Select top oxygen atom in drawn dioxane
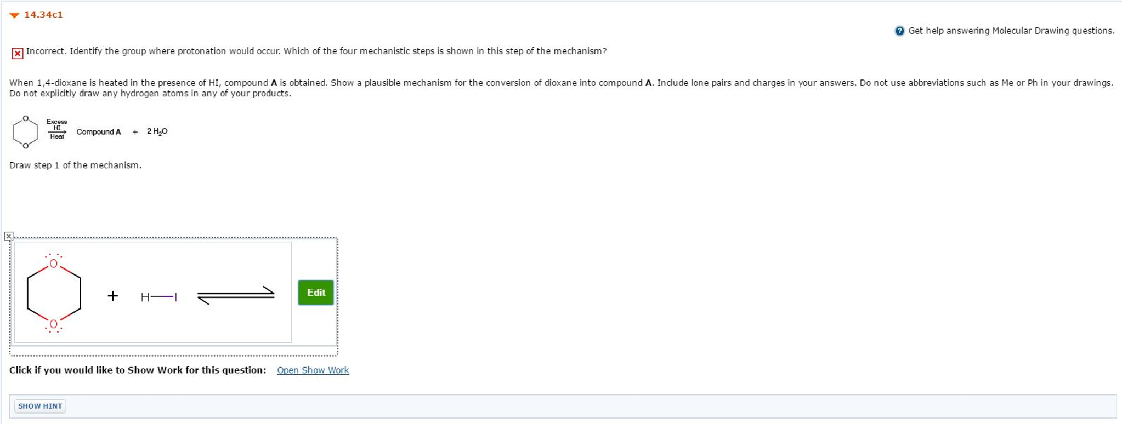The height and width of the screenshot is (424, 1122). coord(53,263)
